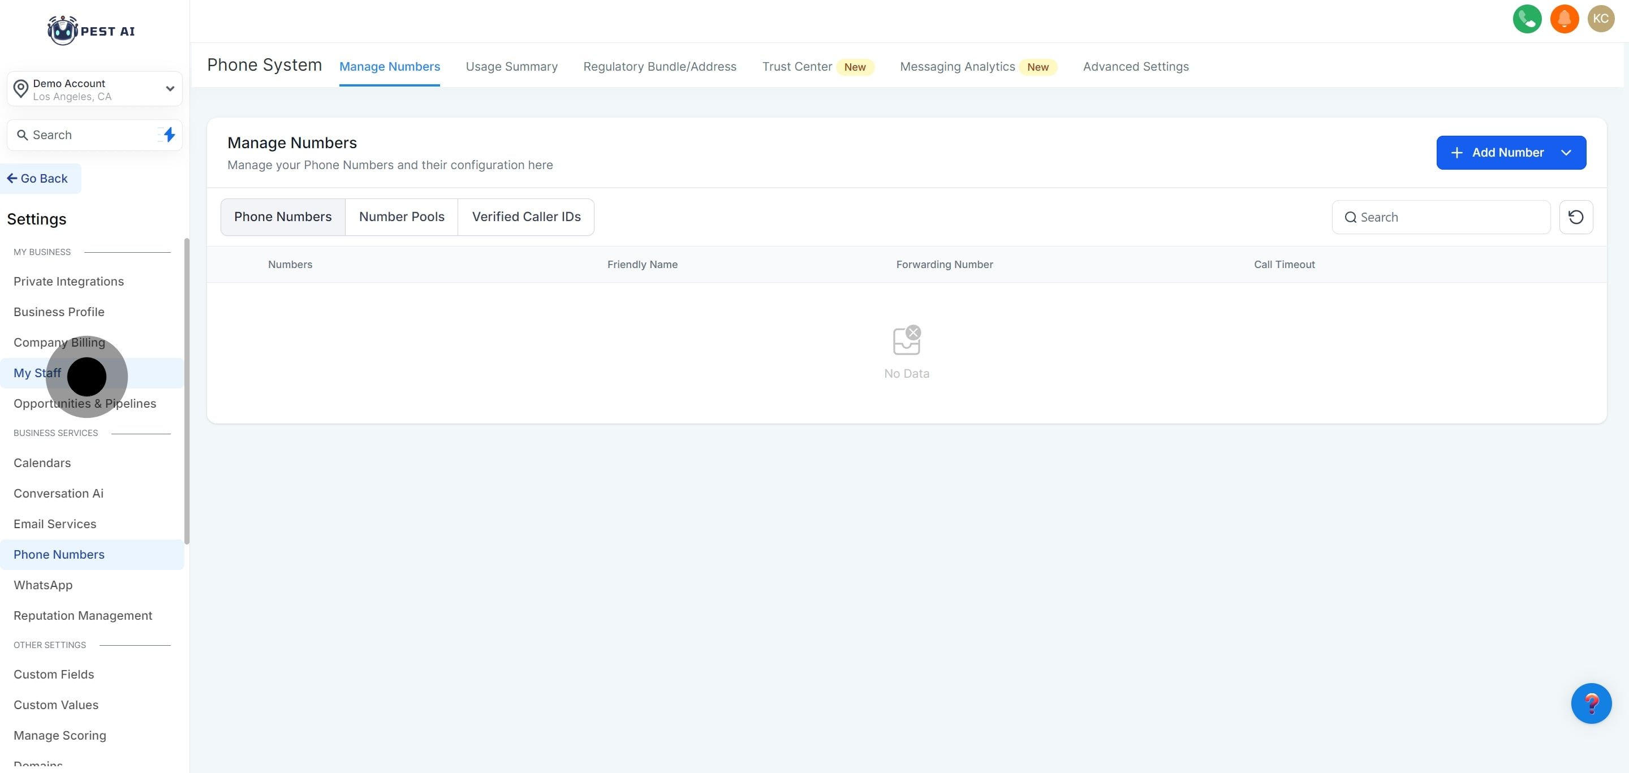Switch to the Number Pools tab
The height and width of the screenshot is (773, 1629).
[x=402, y=217]
